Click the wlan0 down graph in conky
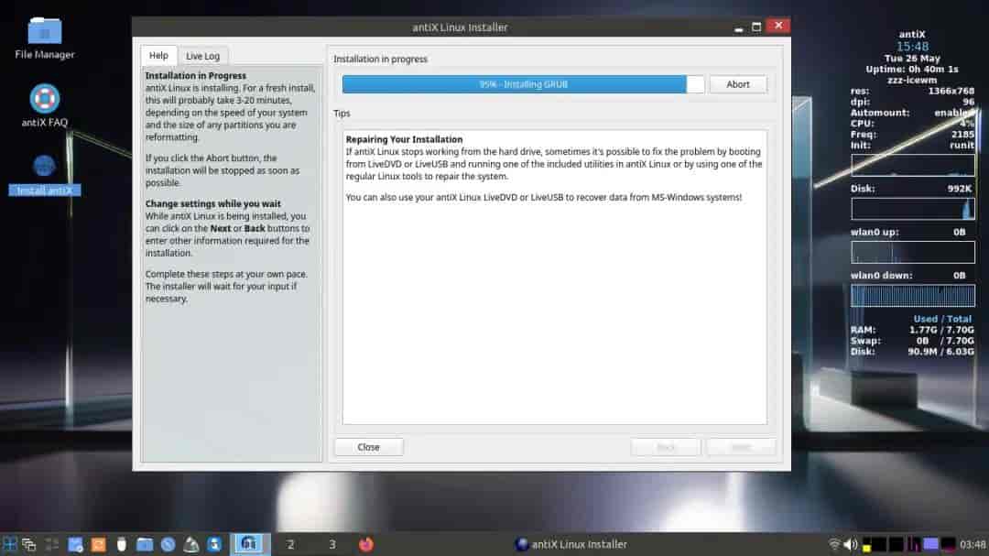Viewport: 989px width, 556px height. pos(913,295)
